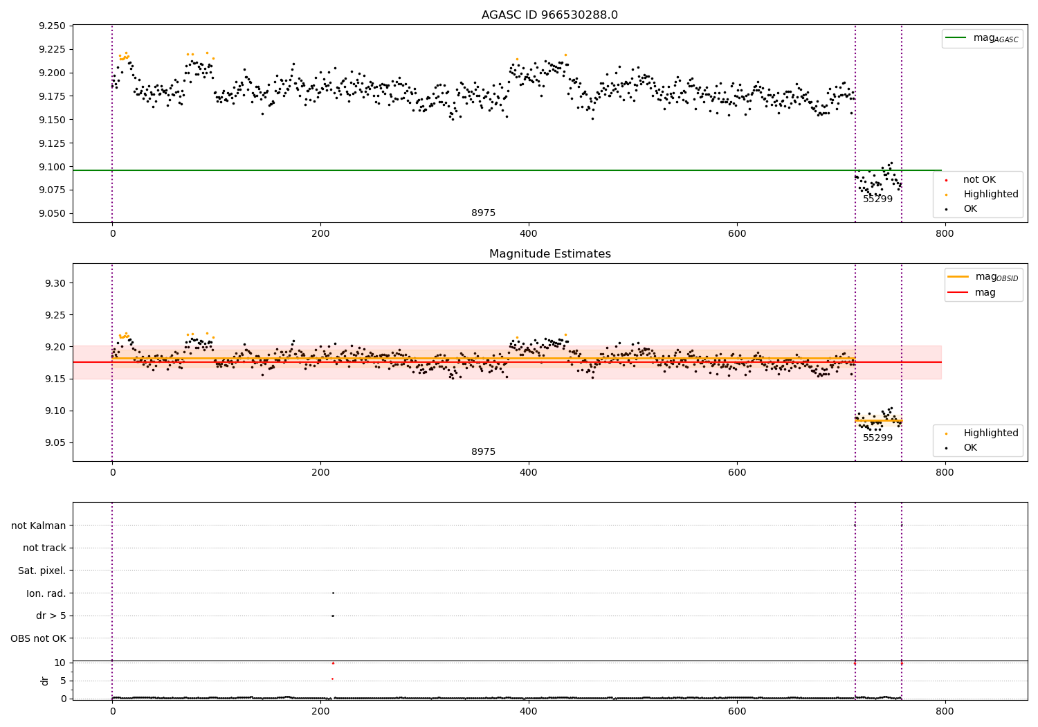Image resolution: width=1038 pixels, height=727 pixels.
Task: Click the 9.05 tick in Magnitude Estimates plot
Action: (x=55, y=442)
